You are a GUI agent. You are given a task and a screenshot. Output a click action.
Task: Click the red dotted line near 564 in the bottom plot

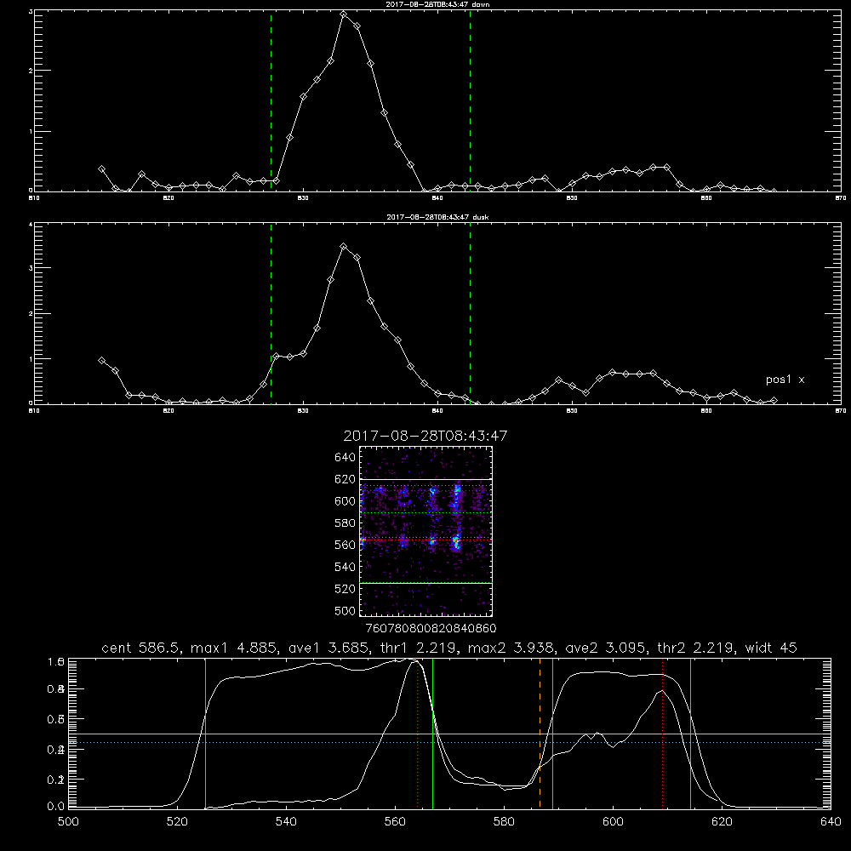417,734
